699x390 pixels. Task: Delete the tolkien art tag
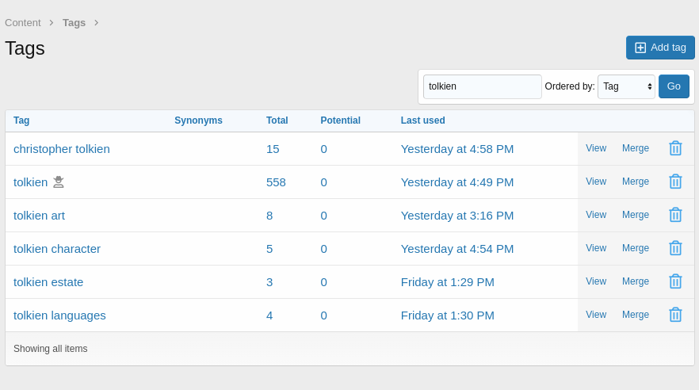tap(675, 215)
